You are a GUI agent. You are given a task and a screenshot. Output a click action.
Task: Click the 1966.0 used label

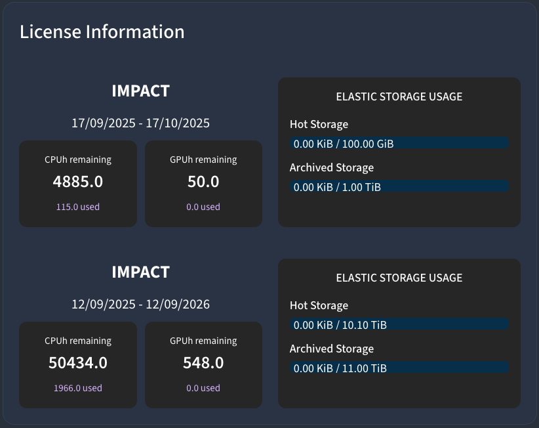pos(78,388)
